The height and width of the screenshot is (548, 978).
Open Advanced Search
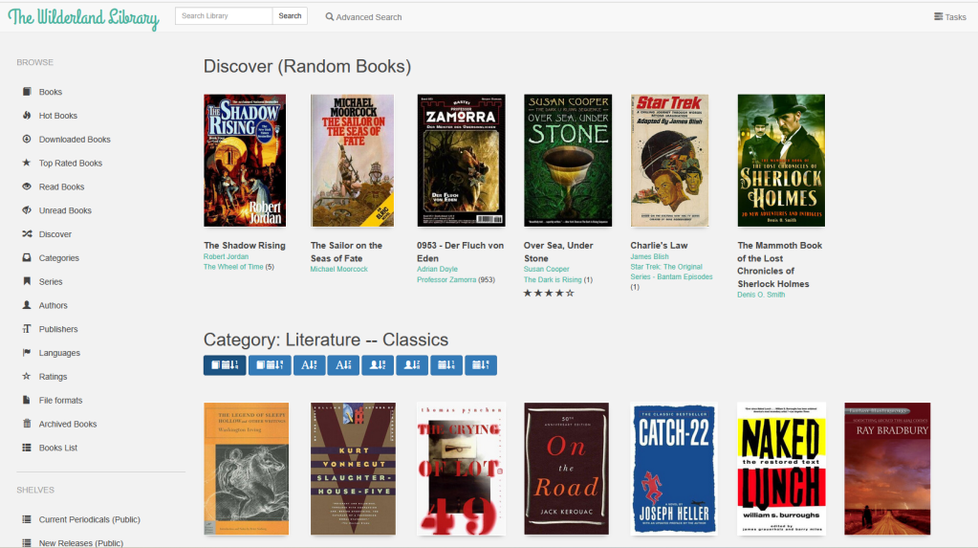363,17
